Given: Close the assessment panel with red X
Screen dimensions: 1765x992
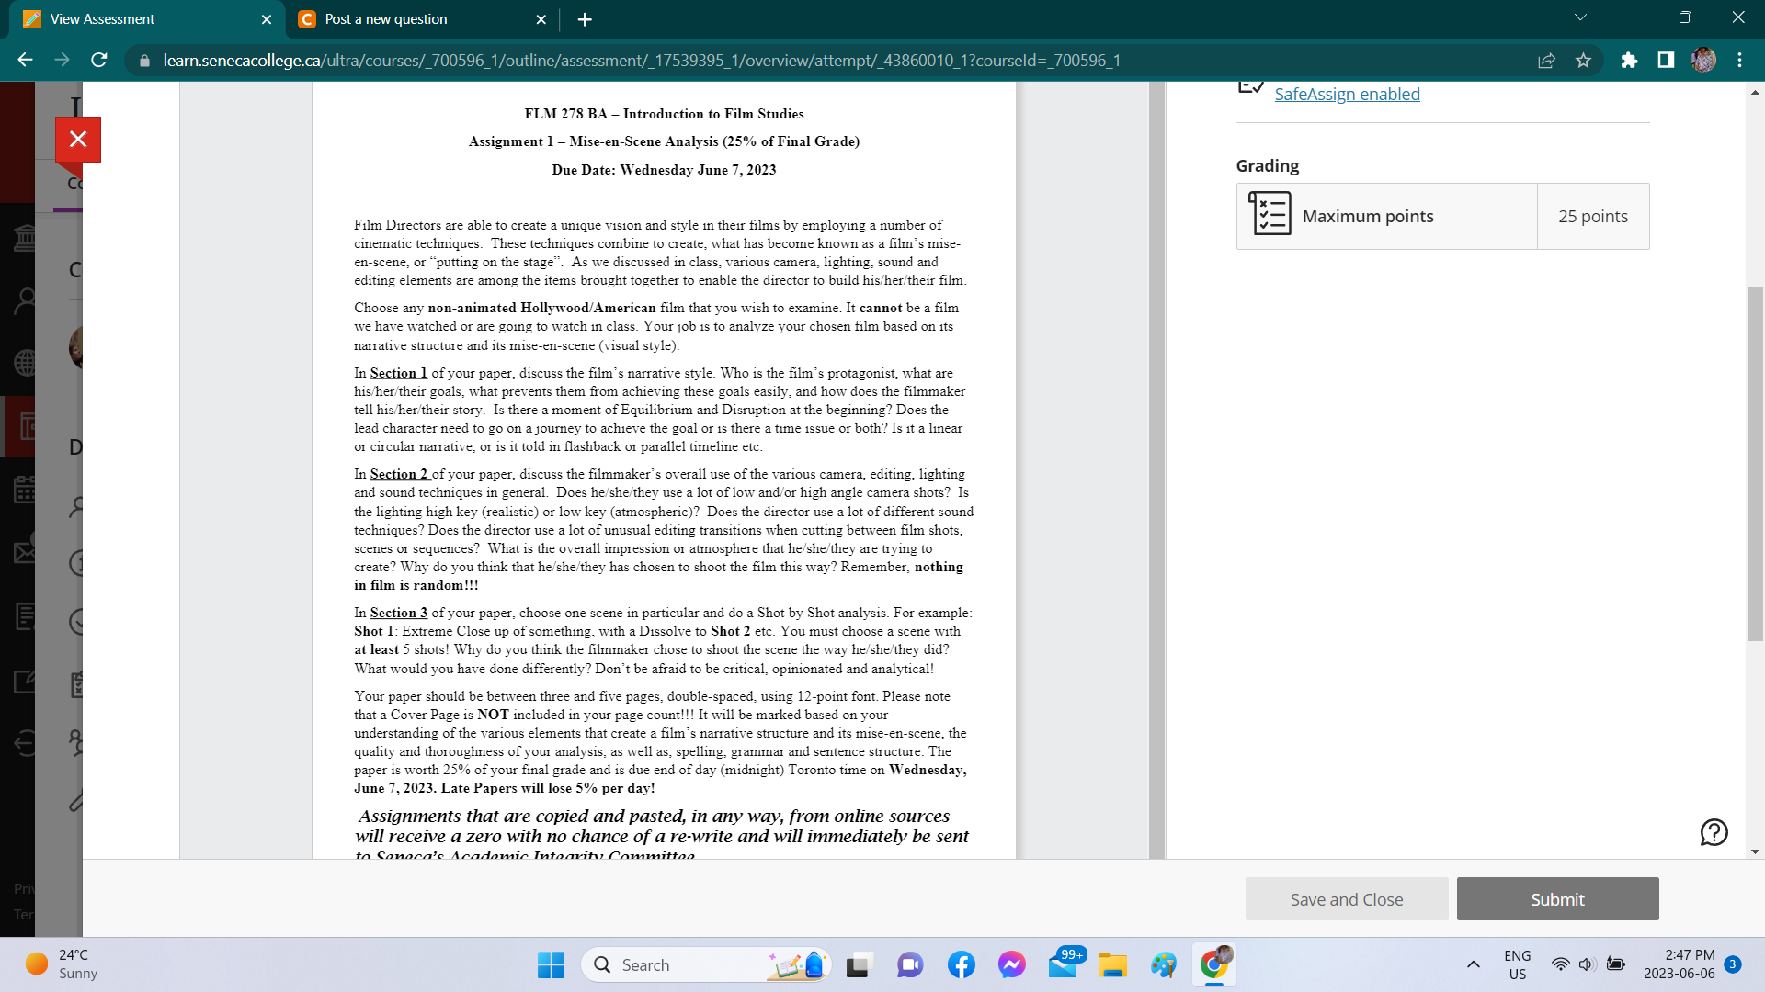Looking at the screenshot, I should click(78, 140).
